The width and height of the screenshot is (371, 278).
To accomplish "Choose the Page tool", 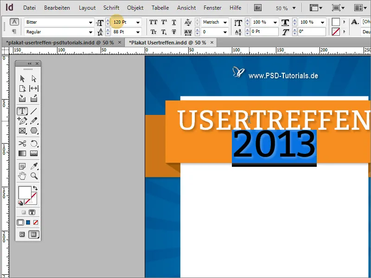I will tap(22, 88).
